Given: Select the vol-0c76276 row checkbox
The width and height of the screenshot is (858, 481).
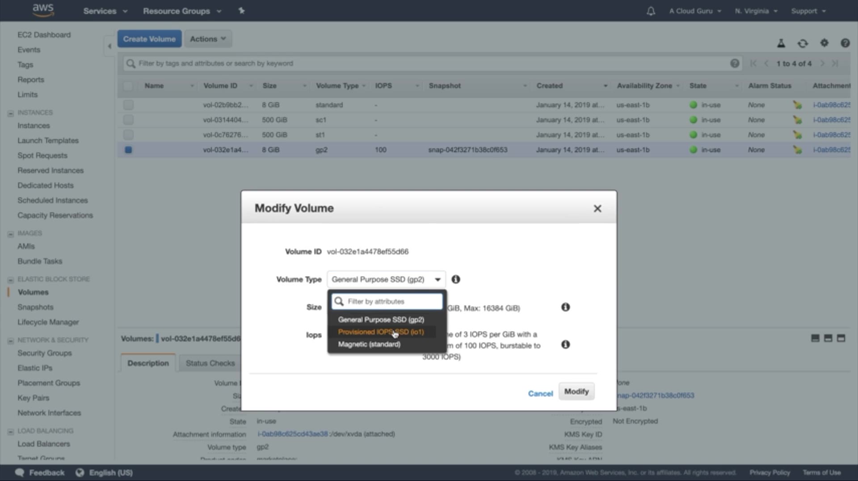Looking at the screenshot, I should coord(128,135).
